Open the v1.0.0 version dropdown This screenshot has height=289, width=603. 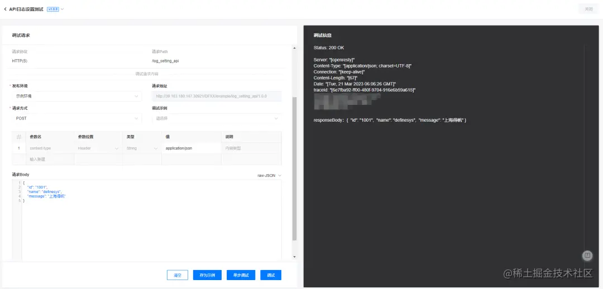(55, 9)
